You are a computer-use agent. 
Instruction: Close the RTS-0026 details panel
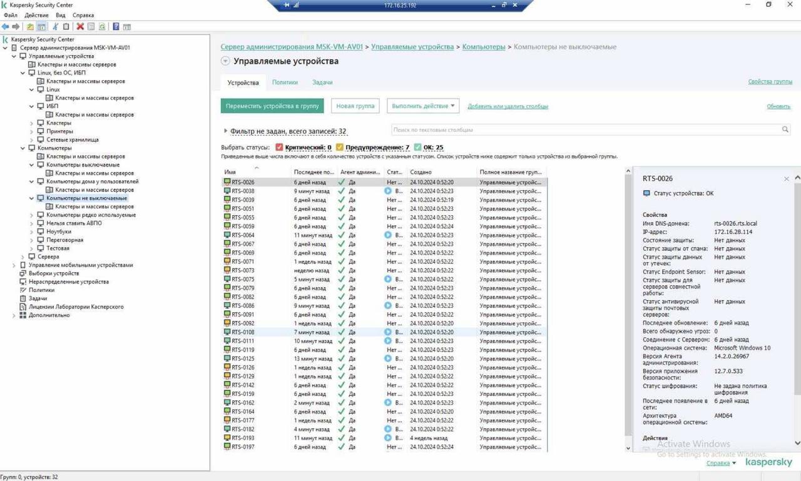click(786, 179)
